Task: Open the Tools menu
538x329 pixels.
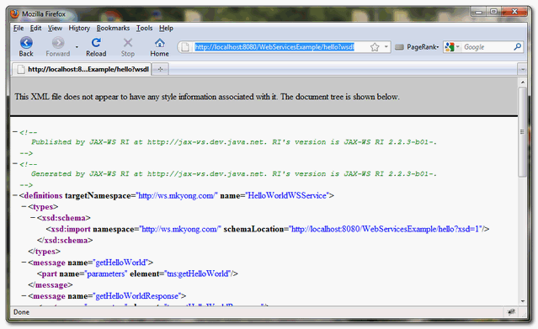Action: click(144, 28)
